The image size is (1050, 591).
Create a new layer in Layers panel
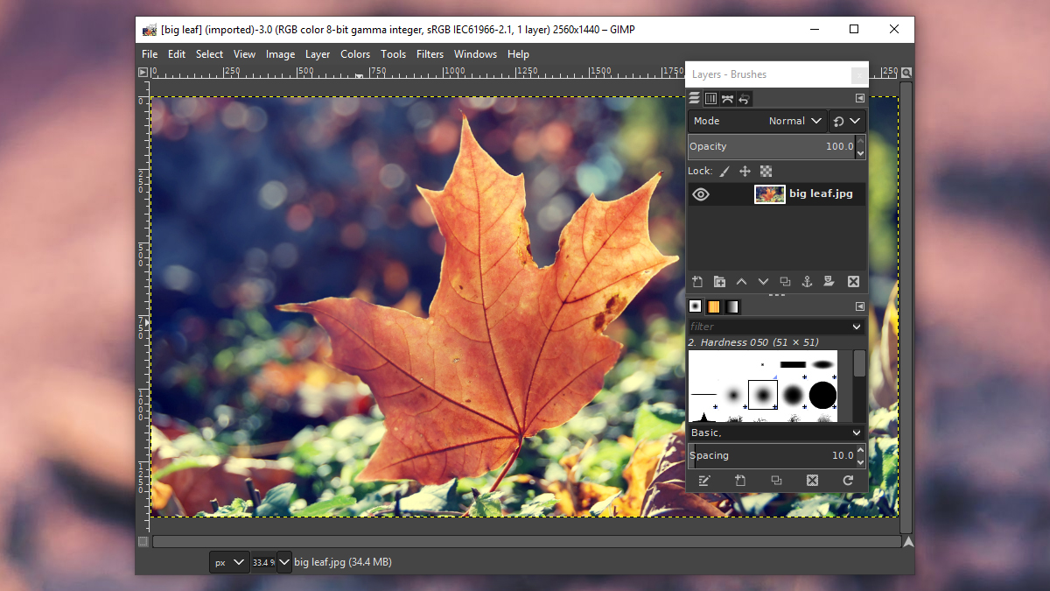tap(697, 282)
